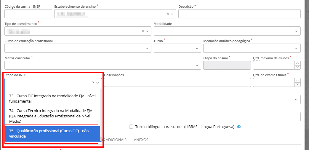The height and width of the screenshot is (150, 309).
Task: Click the Qtd. de exames finais field
Action: [274, 82]
